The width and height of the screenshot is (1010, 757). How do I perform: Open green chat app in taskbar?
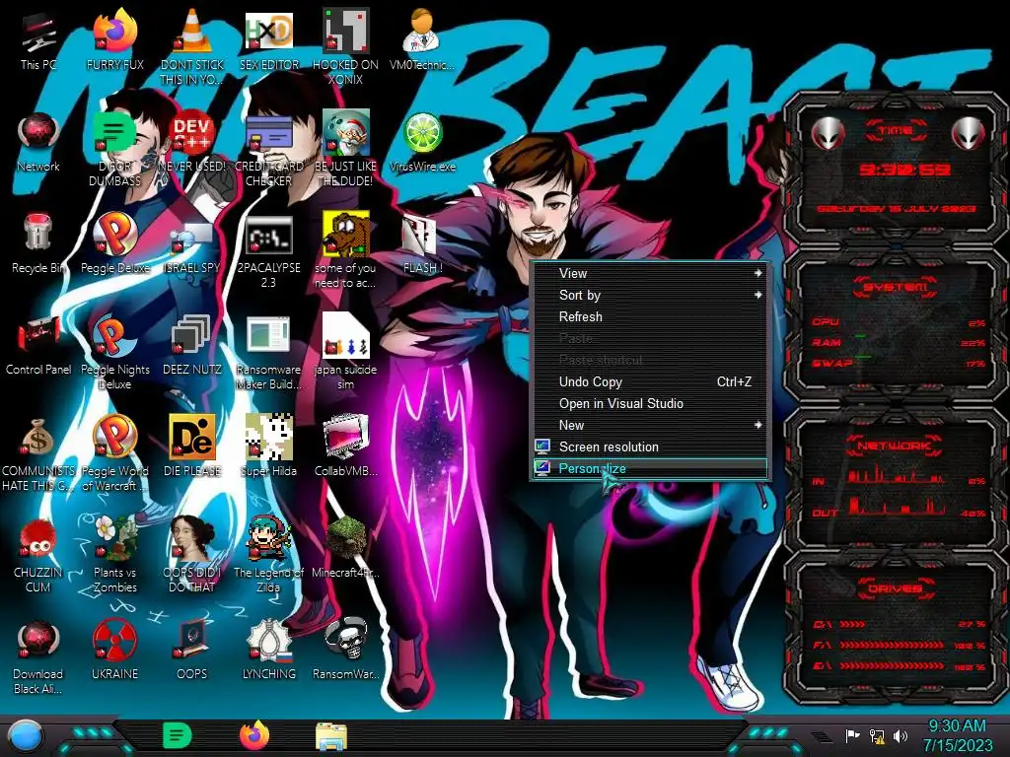(x=178, y=735)
